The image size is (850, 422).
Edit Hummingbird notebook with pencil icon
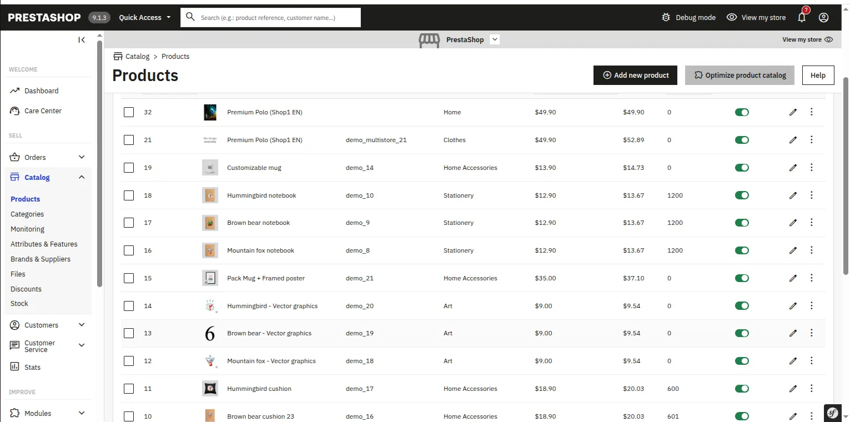[x=793, y=195]
